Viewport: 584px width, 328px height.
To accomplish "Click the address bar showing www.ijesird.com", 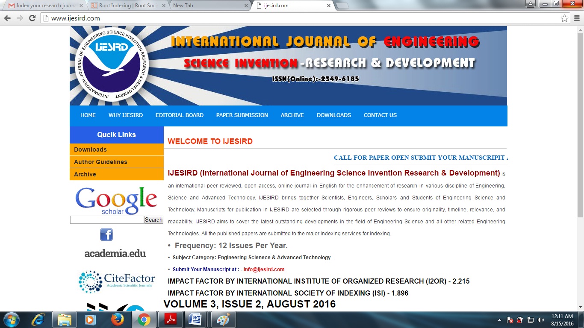I will (x=299, y=18).
